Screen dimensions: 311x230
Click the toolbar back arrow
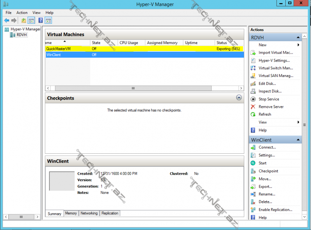point(7,20)
